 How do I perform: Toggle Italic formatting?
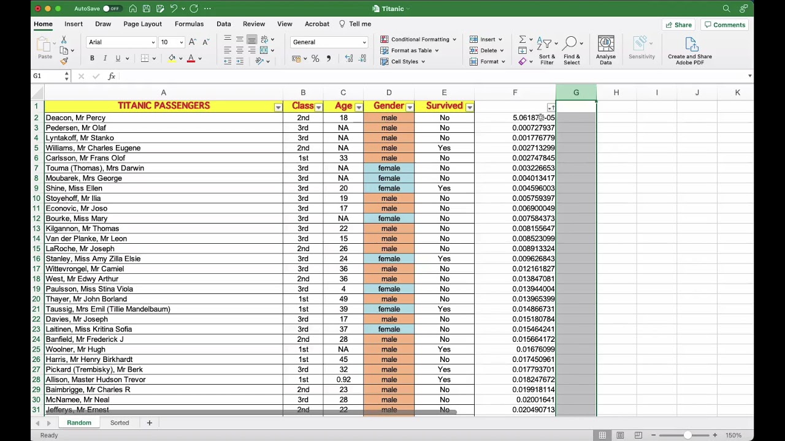click(105, 58)
